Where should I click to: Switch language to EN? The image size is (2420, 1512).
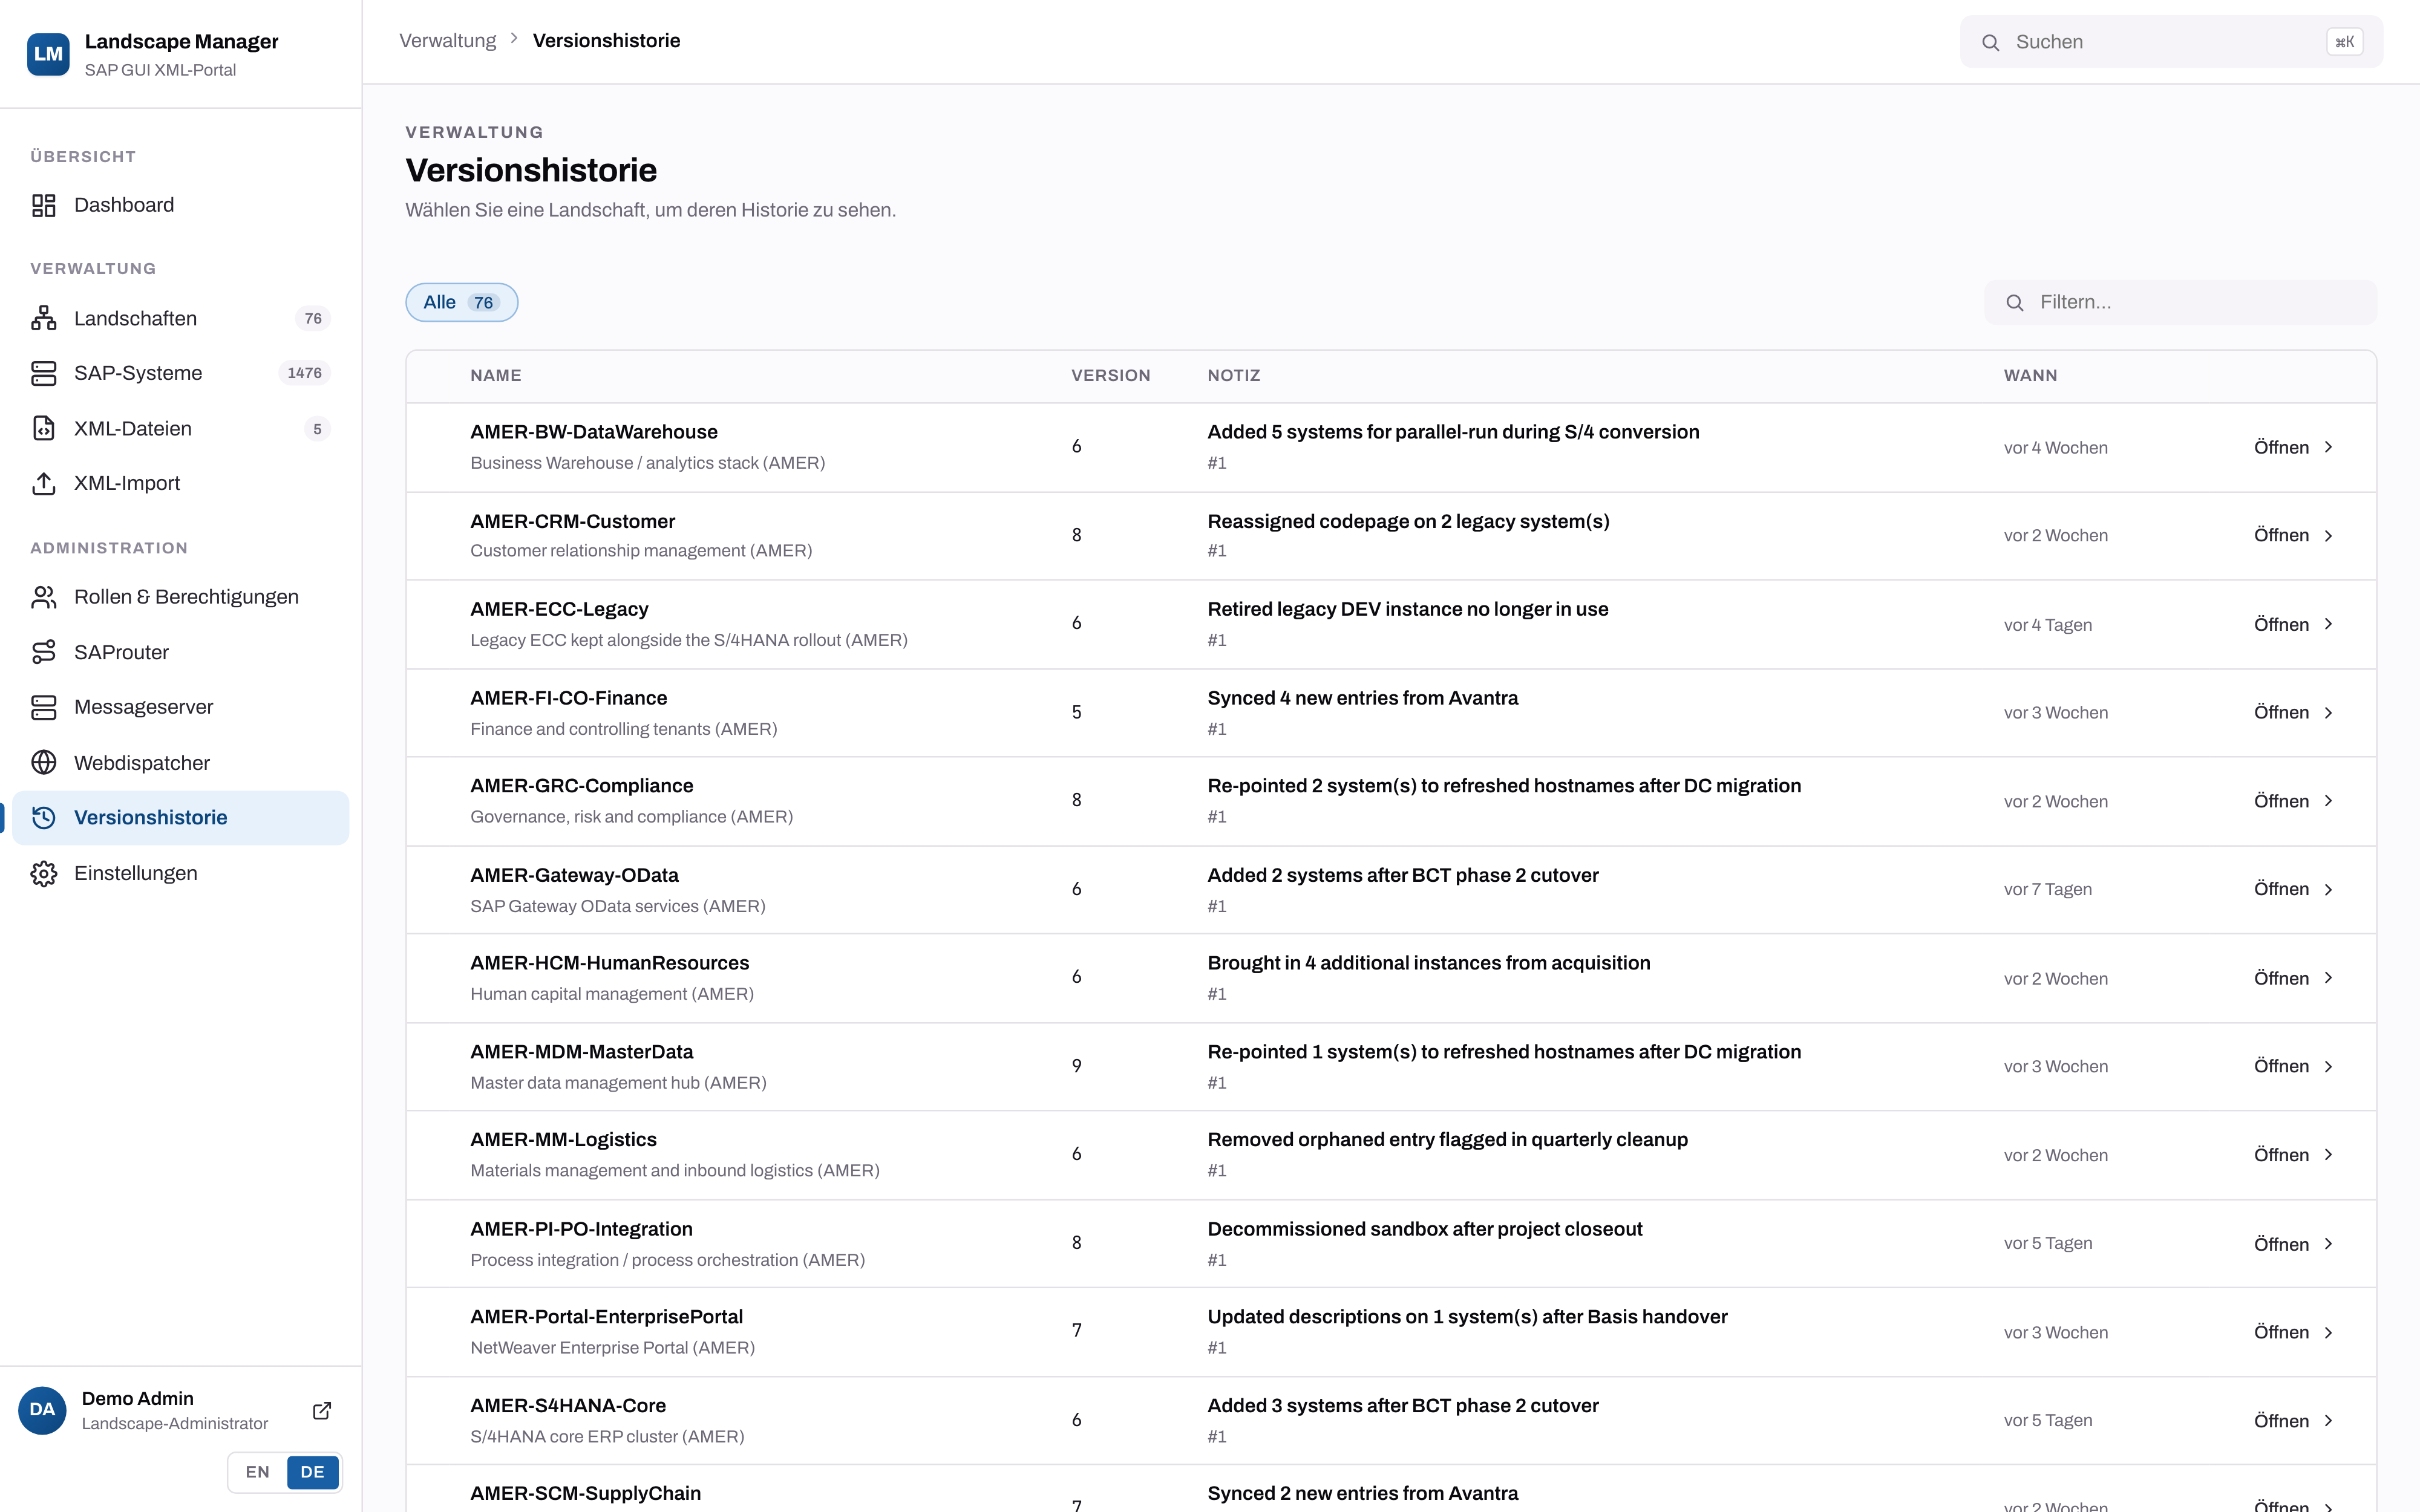coord(258,1472)
